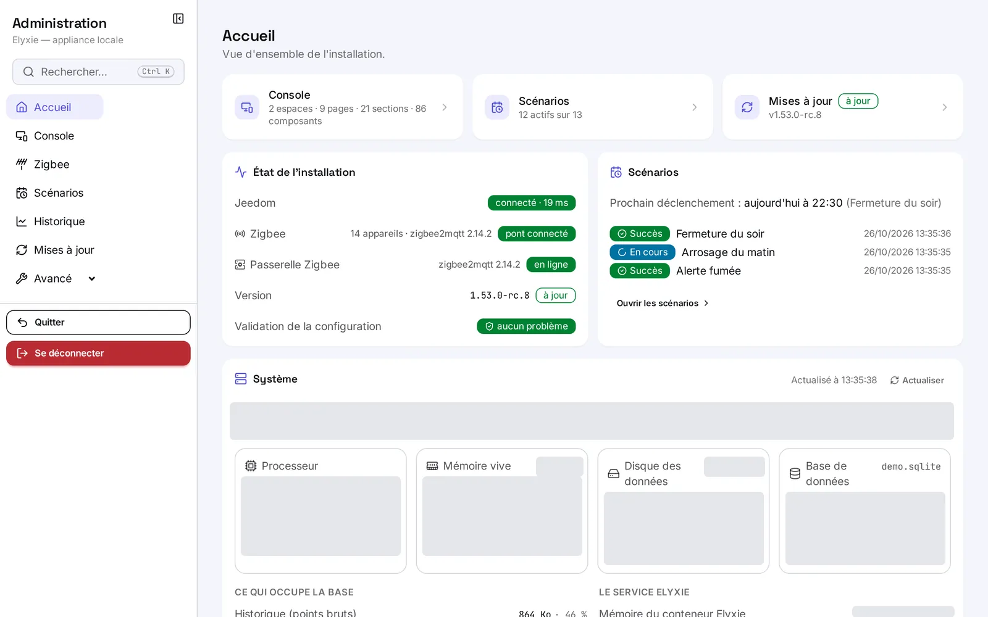The height and width of the screenshot is (617, 988).
Task: Click the Zigbee radio signal icon in status row
Action: tap(240, 234)
